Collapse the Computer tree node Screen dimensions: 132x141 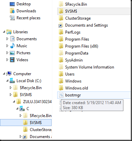(x=4, y=74)
